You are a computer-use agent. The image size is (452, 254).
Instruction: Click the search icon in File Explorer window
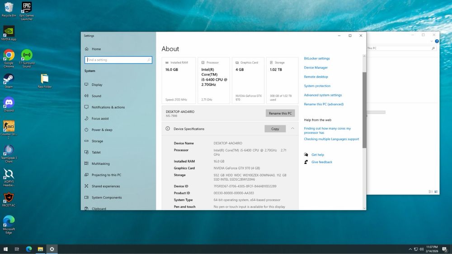[433, 48]
